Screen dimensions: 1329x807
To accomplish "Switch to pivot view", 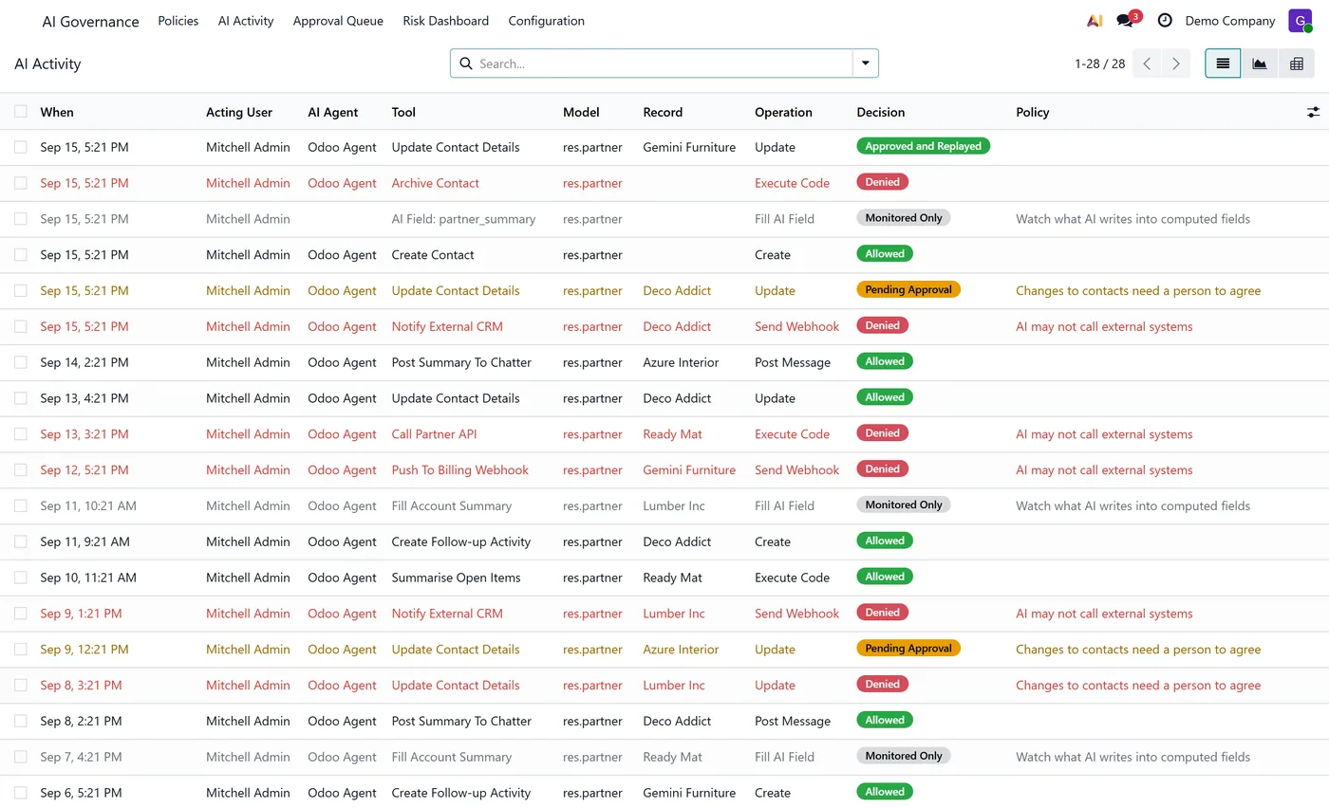I will [1297, 64].
